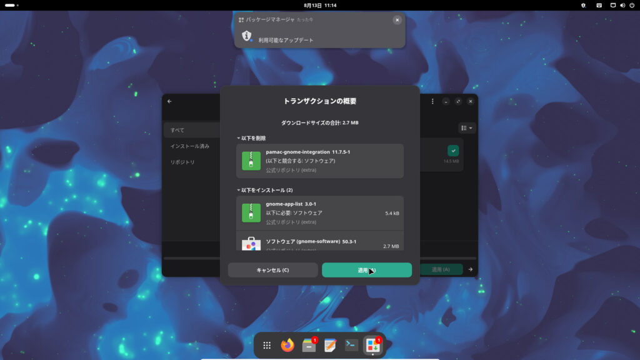Click the shield info icon in the notification
640x360 pixels.
point(246,36)
